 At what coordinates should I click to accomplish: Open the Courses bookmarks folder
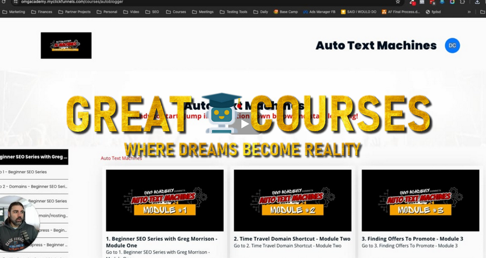[x=176, y=12]
